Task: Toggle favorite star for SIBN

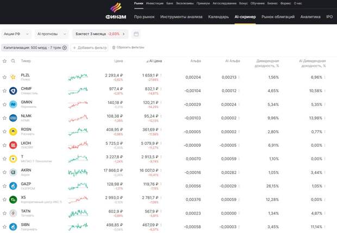Action: [x=4, y=226]
